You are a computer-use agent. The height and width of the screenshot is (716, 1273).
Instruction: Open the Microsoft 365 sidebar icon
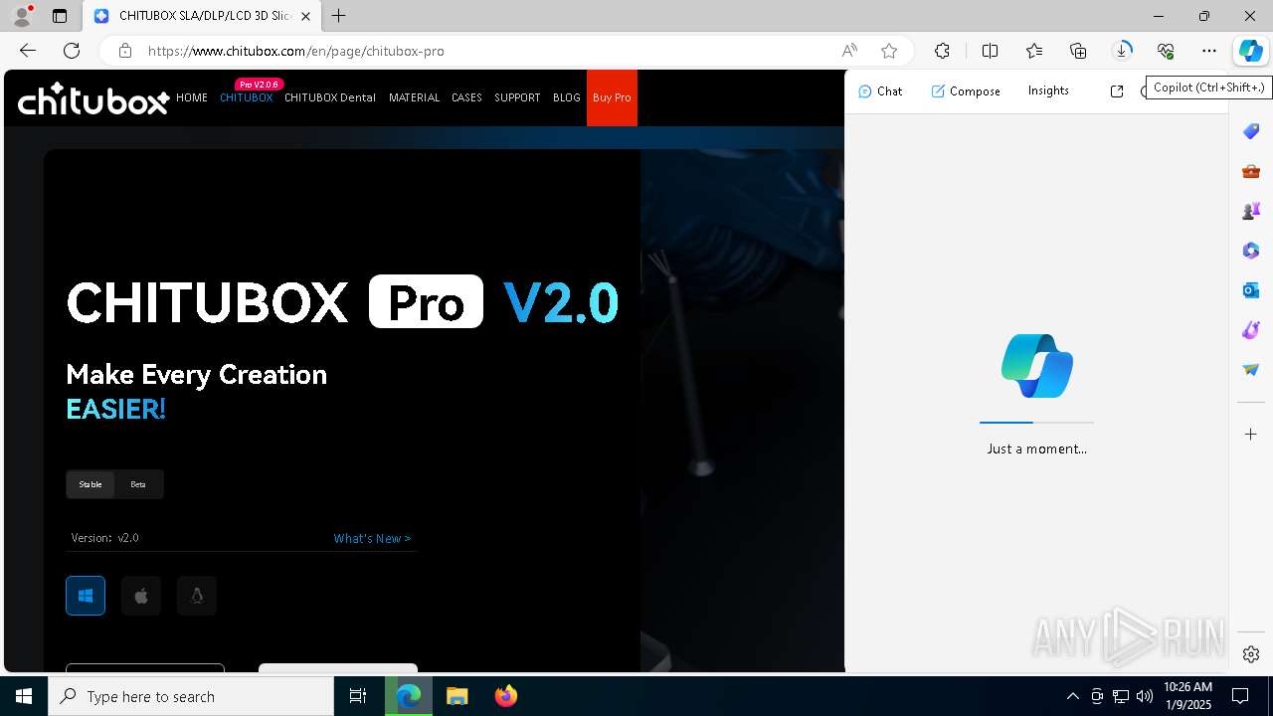[1251, 251]
